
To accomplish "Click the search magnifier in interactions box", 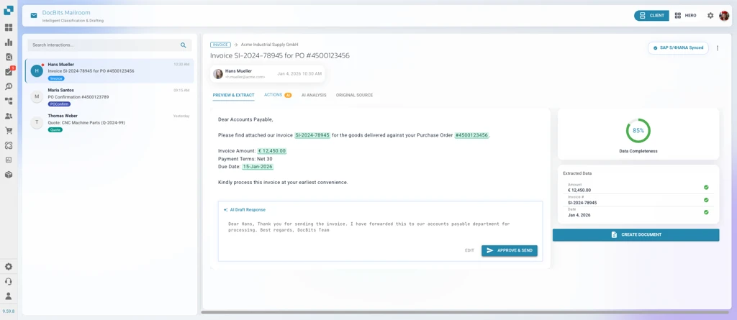I will (184, 45).
